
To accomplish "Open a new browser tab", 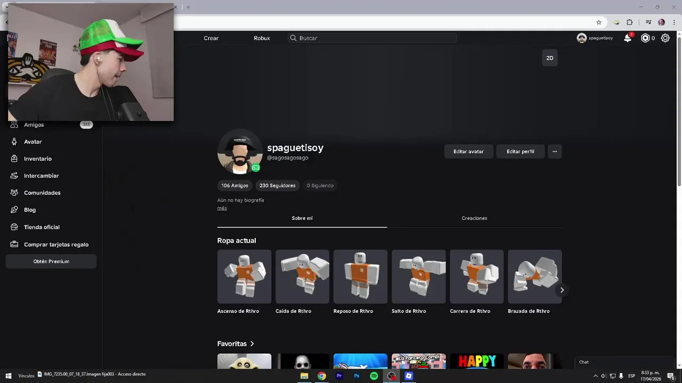I will [x=188, y=7].
